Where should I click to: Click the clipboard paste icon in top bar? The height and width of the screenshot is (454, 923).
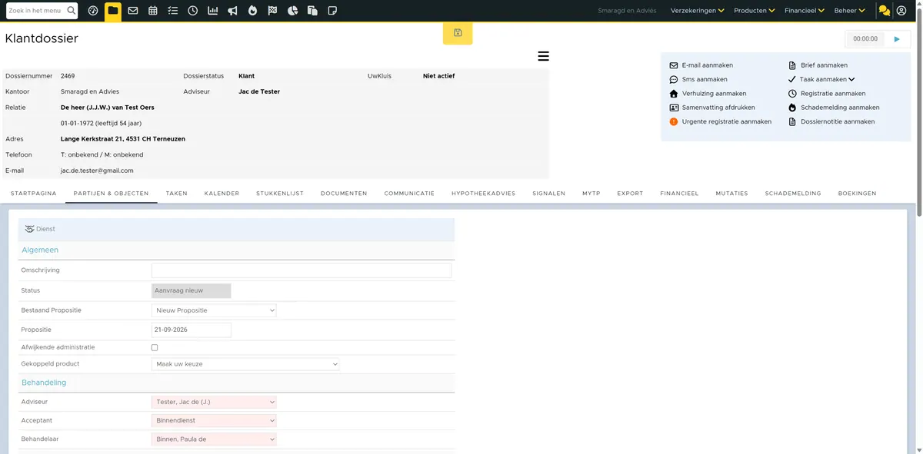coord(312,11)
